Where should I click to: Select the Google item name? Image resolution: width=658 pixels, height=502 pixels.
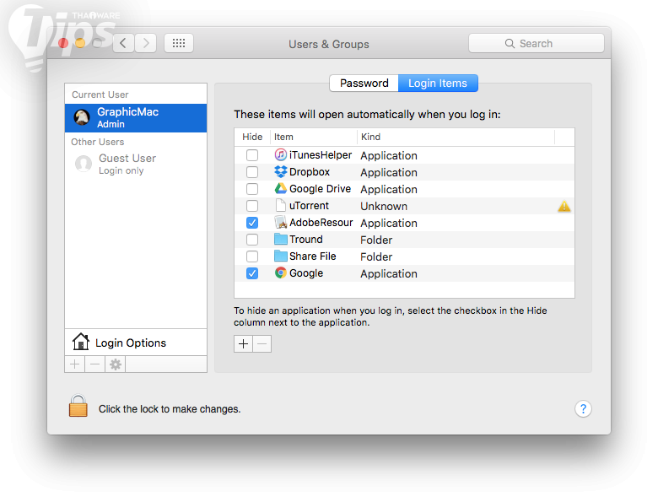tap(306, 273)
